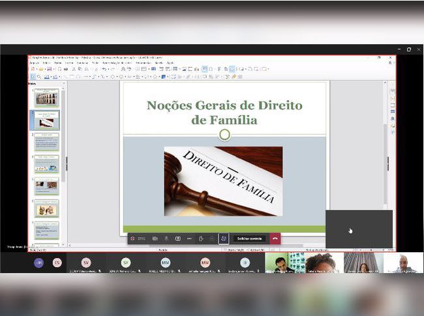This screenshot has width=424, height=316.
Task: Click the Noções Gerais de Direito title text
Action: tap(224, 105)
